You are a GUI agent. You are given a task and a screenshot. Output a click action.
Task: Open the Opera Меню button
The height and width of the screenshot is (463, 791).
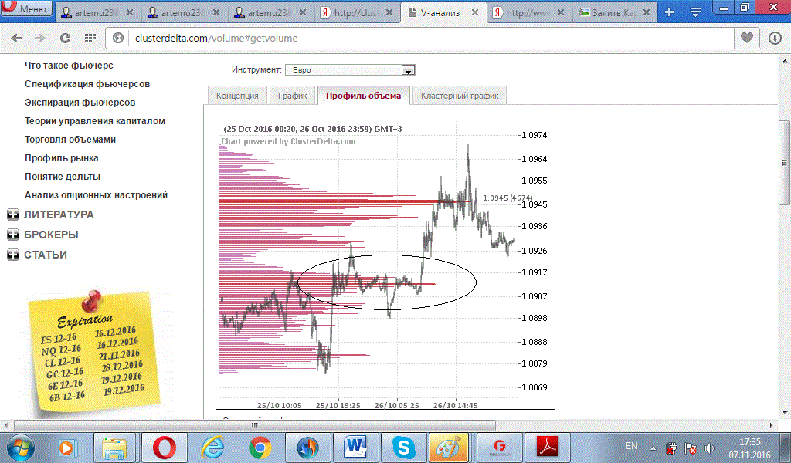(x=26, y=8)
